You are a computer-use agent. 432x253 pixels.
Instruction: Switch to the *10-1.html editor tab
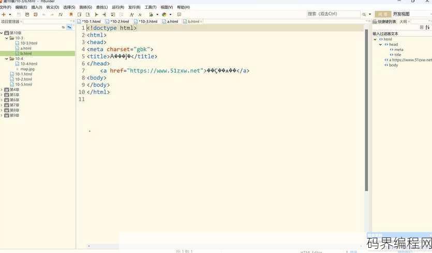pos(90,22)
